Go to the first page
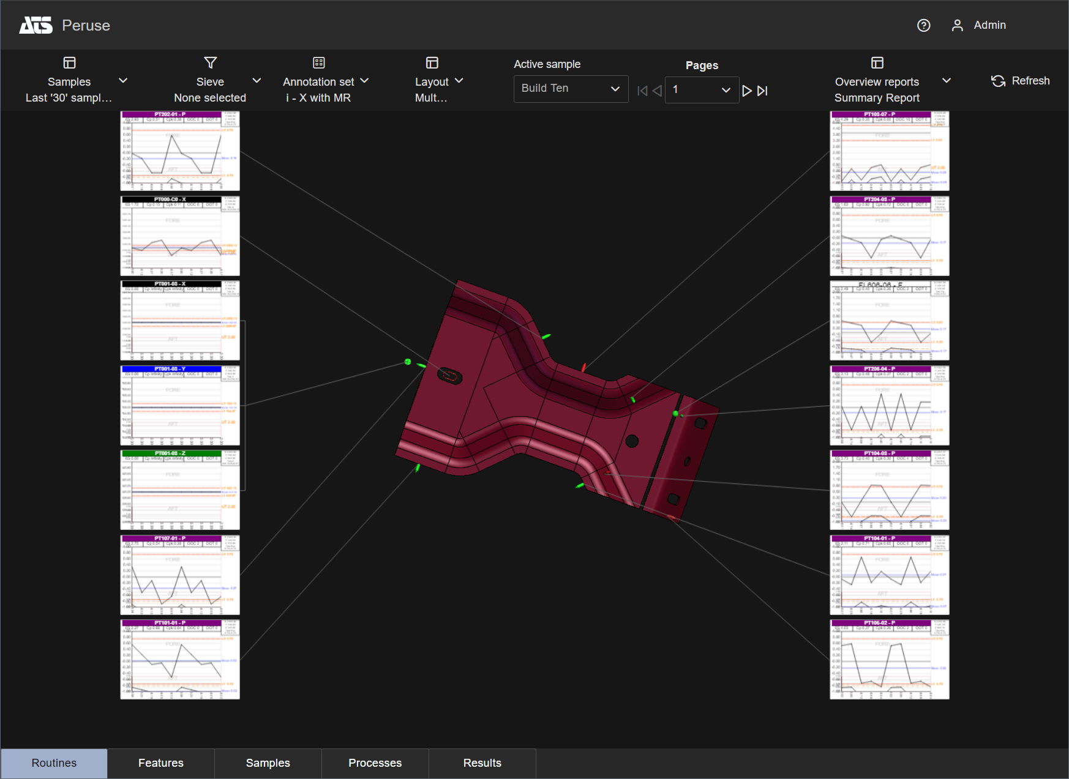 coord(642,91)
